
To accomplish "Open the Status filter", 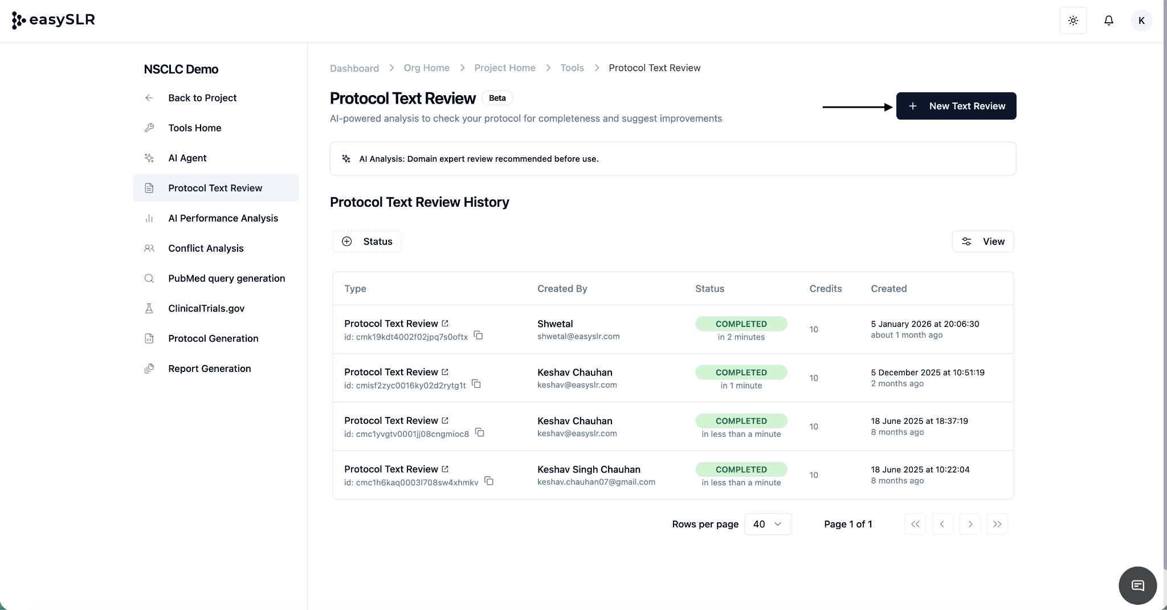I will click(367, 241).
